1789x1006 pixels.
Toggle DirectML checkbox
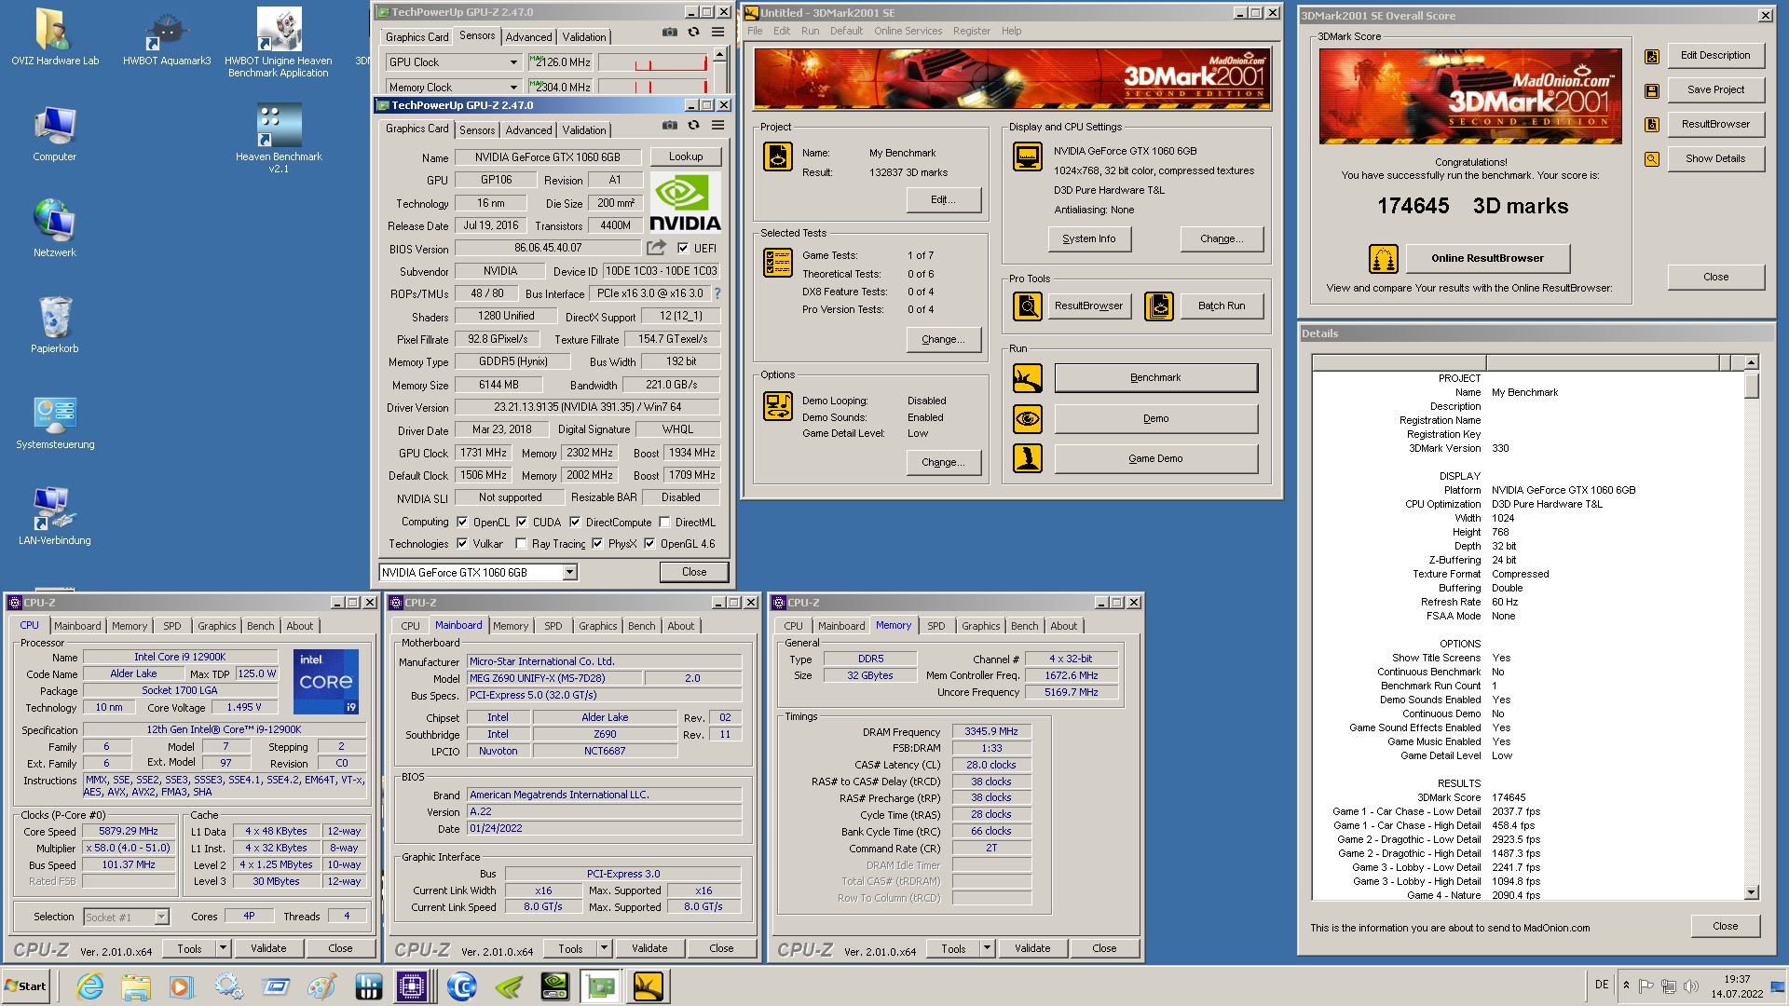tap(664, 523)
